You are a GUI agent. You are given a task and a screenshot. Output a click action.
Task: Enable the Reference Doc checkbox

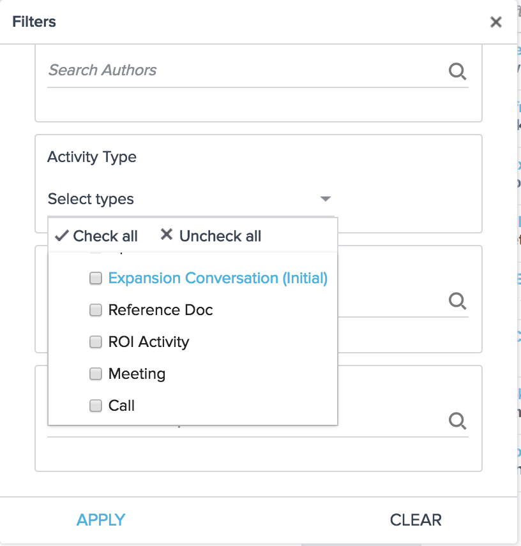click(96, 310)
